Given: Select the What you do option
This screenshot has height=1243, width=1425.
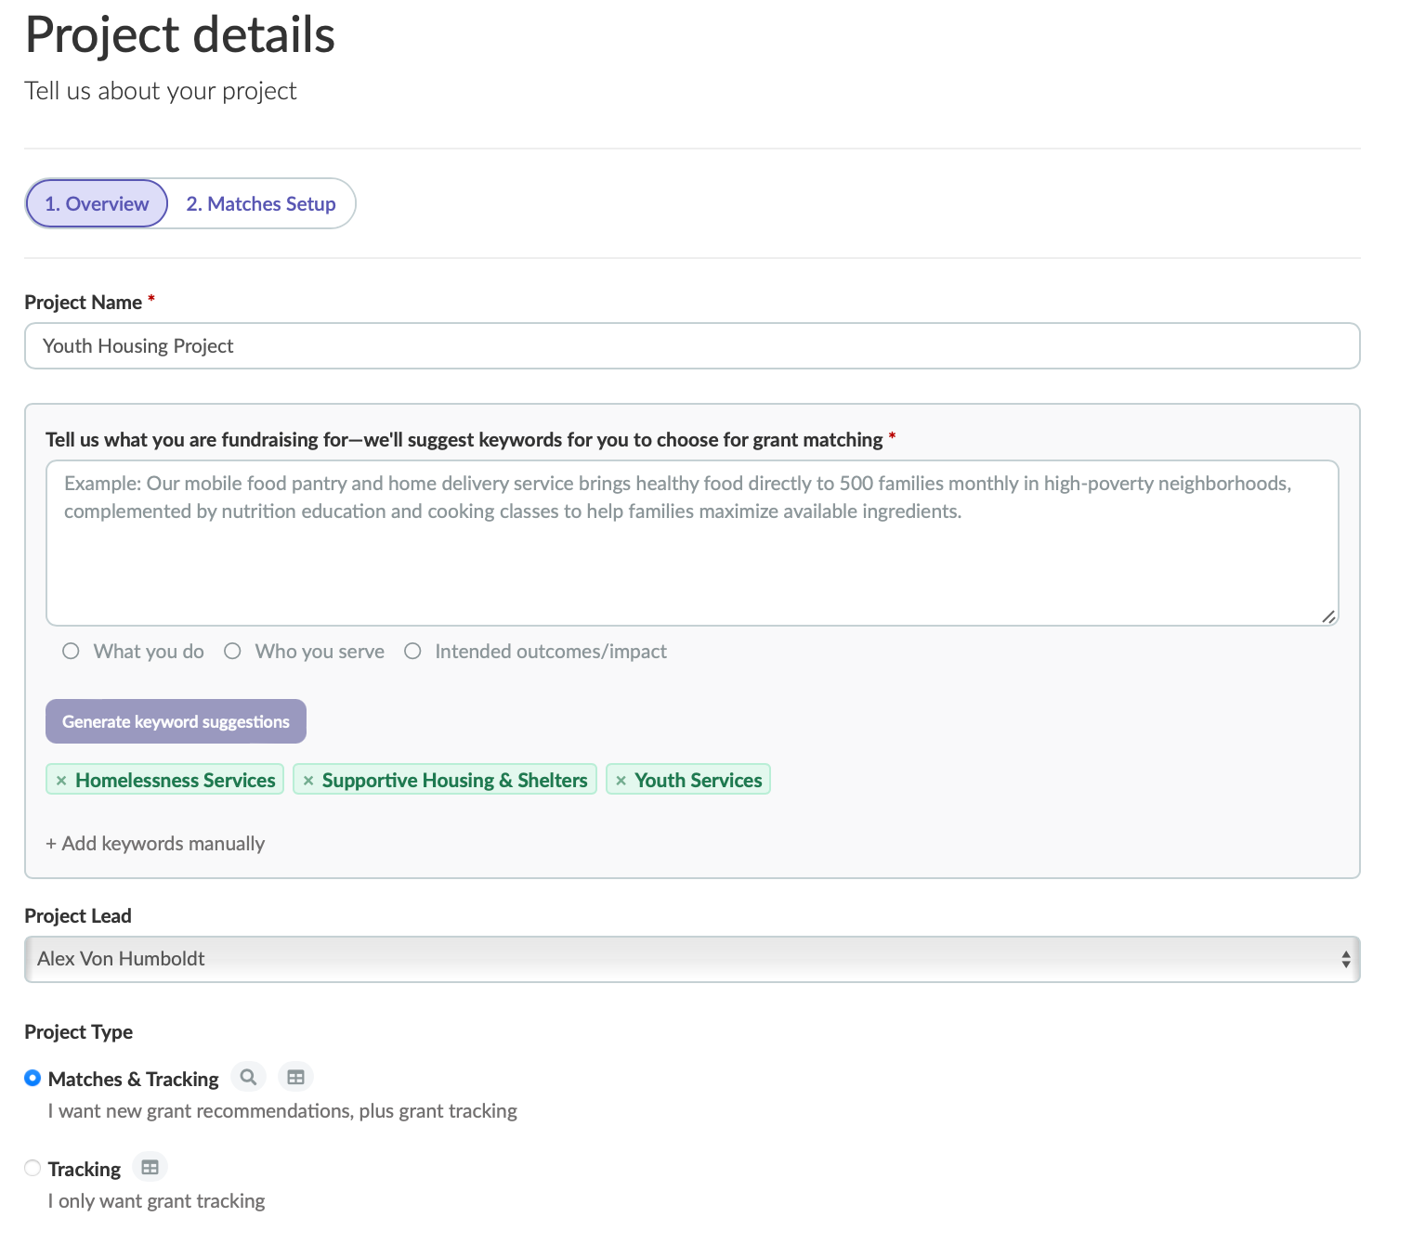Looking at the screenshot, I should click(71, 652).
